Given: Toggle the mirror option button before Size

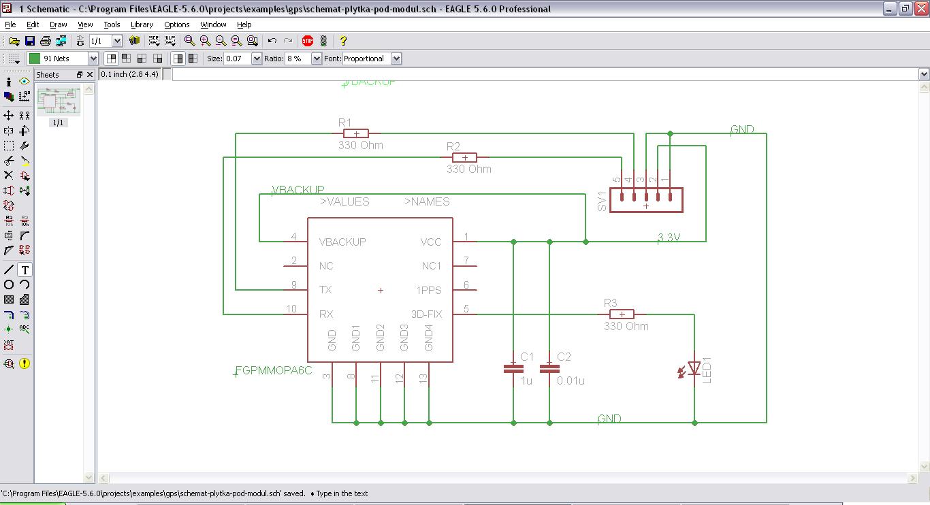Looking at the screenshot, I should 193,59.
